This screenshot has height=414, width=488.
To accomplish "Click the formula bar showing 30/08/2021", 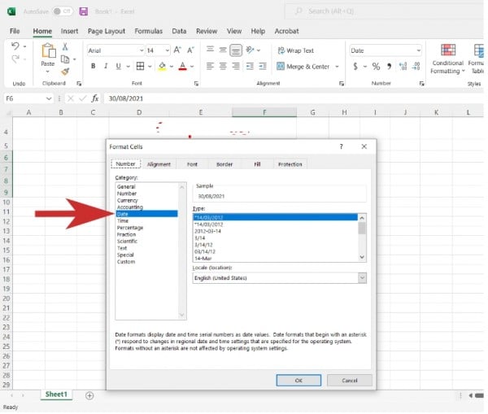I will click(x=294, y=98).
